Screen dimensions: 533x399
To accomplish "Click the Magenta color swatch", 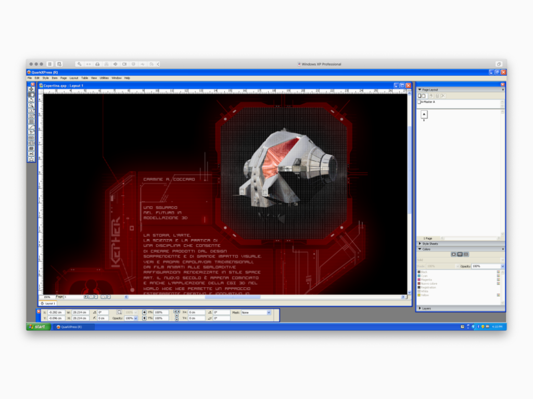I will pos(419,280).
